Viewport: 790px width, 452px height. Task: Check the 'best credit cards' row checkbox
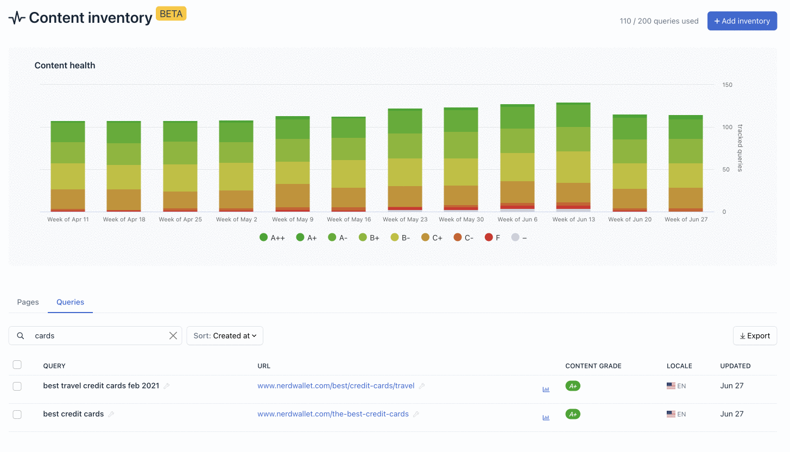tap(17, 414)
